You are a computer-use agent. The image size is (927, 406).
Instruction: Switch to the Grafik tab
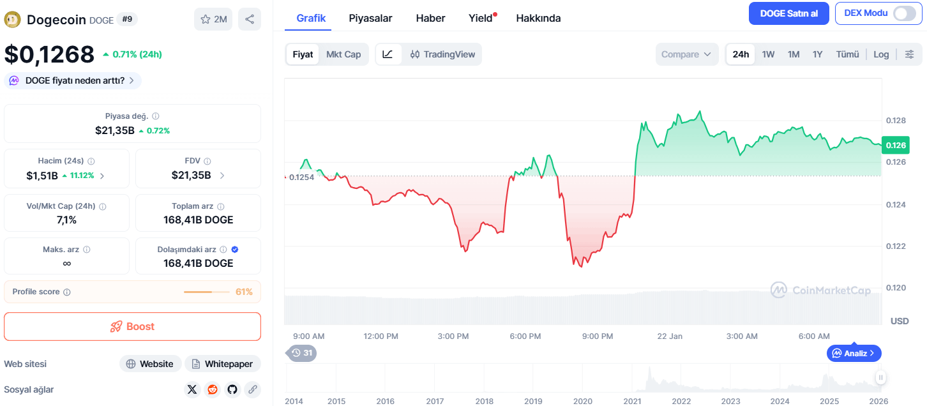point(311,18)
